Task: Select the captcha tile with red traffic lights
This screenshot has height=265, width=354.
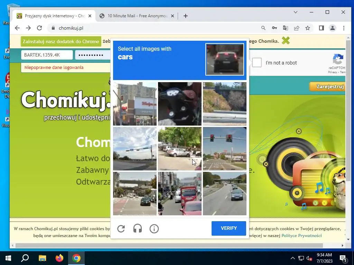Action: coord(225,148)
